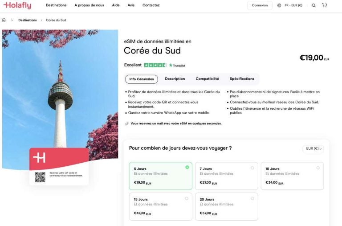Click the large €19,00 EUR header price
This screenshot has width=342, height=226.
pyautogui.click(x=314, y=58)
